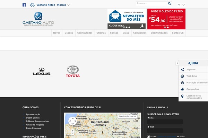The width and height of the screenshot is (208, 138).
Task: Open the Glass menu
Action: point(126,33)
